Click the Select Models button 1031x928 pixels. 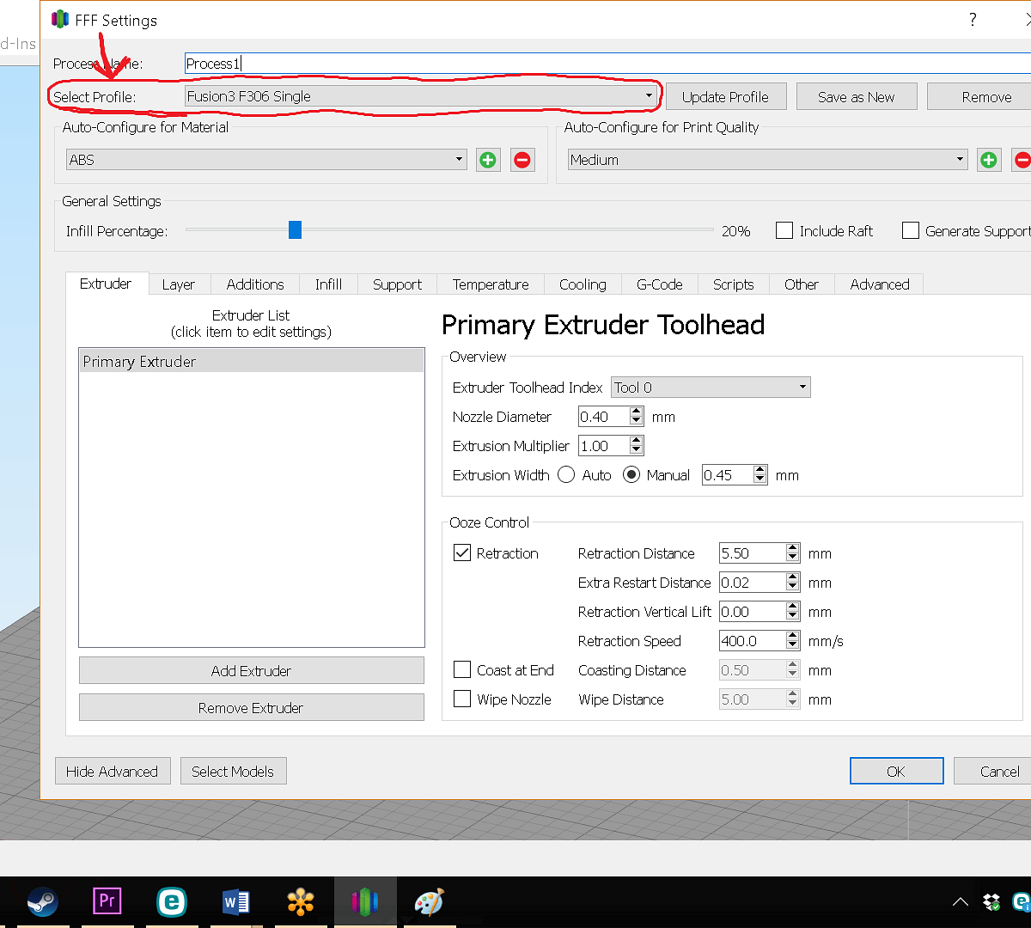[x=233, y=772]
